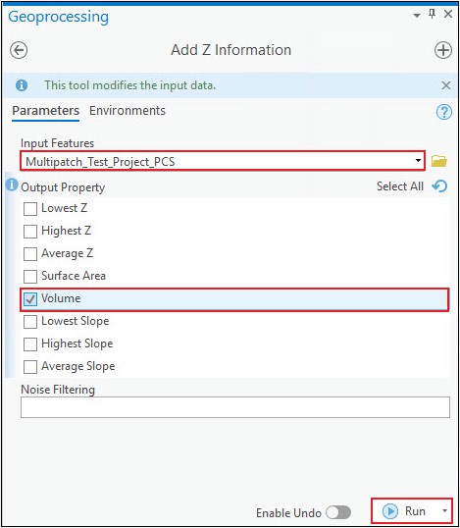460x528 pixels.
Task: Go back using the left arrow icon
Action: [19, 50]
